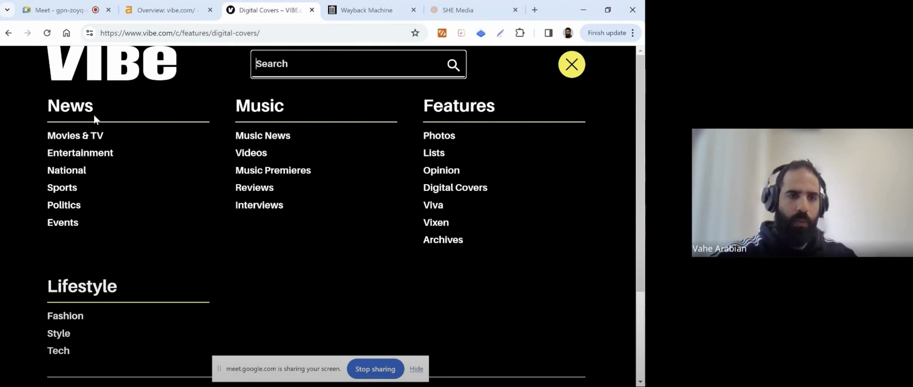Open the Chrome profile avatar
913x387 pixels.
tap(568, 33)
